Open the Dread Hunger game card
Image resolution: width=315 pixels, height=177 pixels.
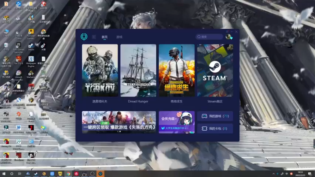click(x=138, y=70)
